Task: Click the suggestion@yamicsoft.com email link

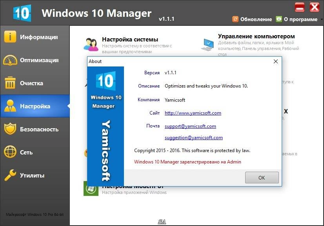Action: click(194, 137)
